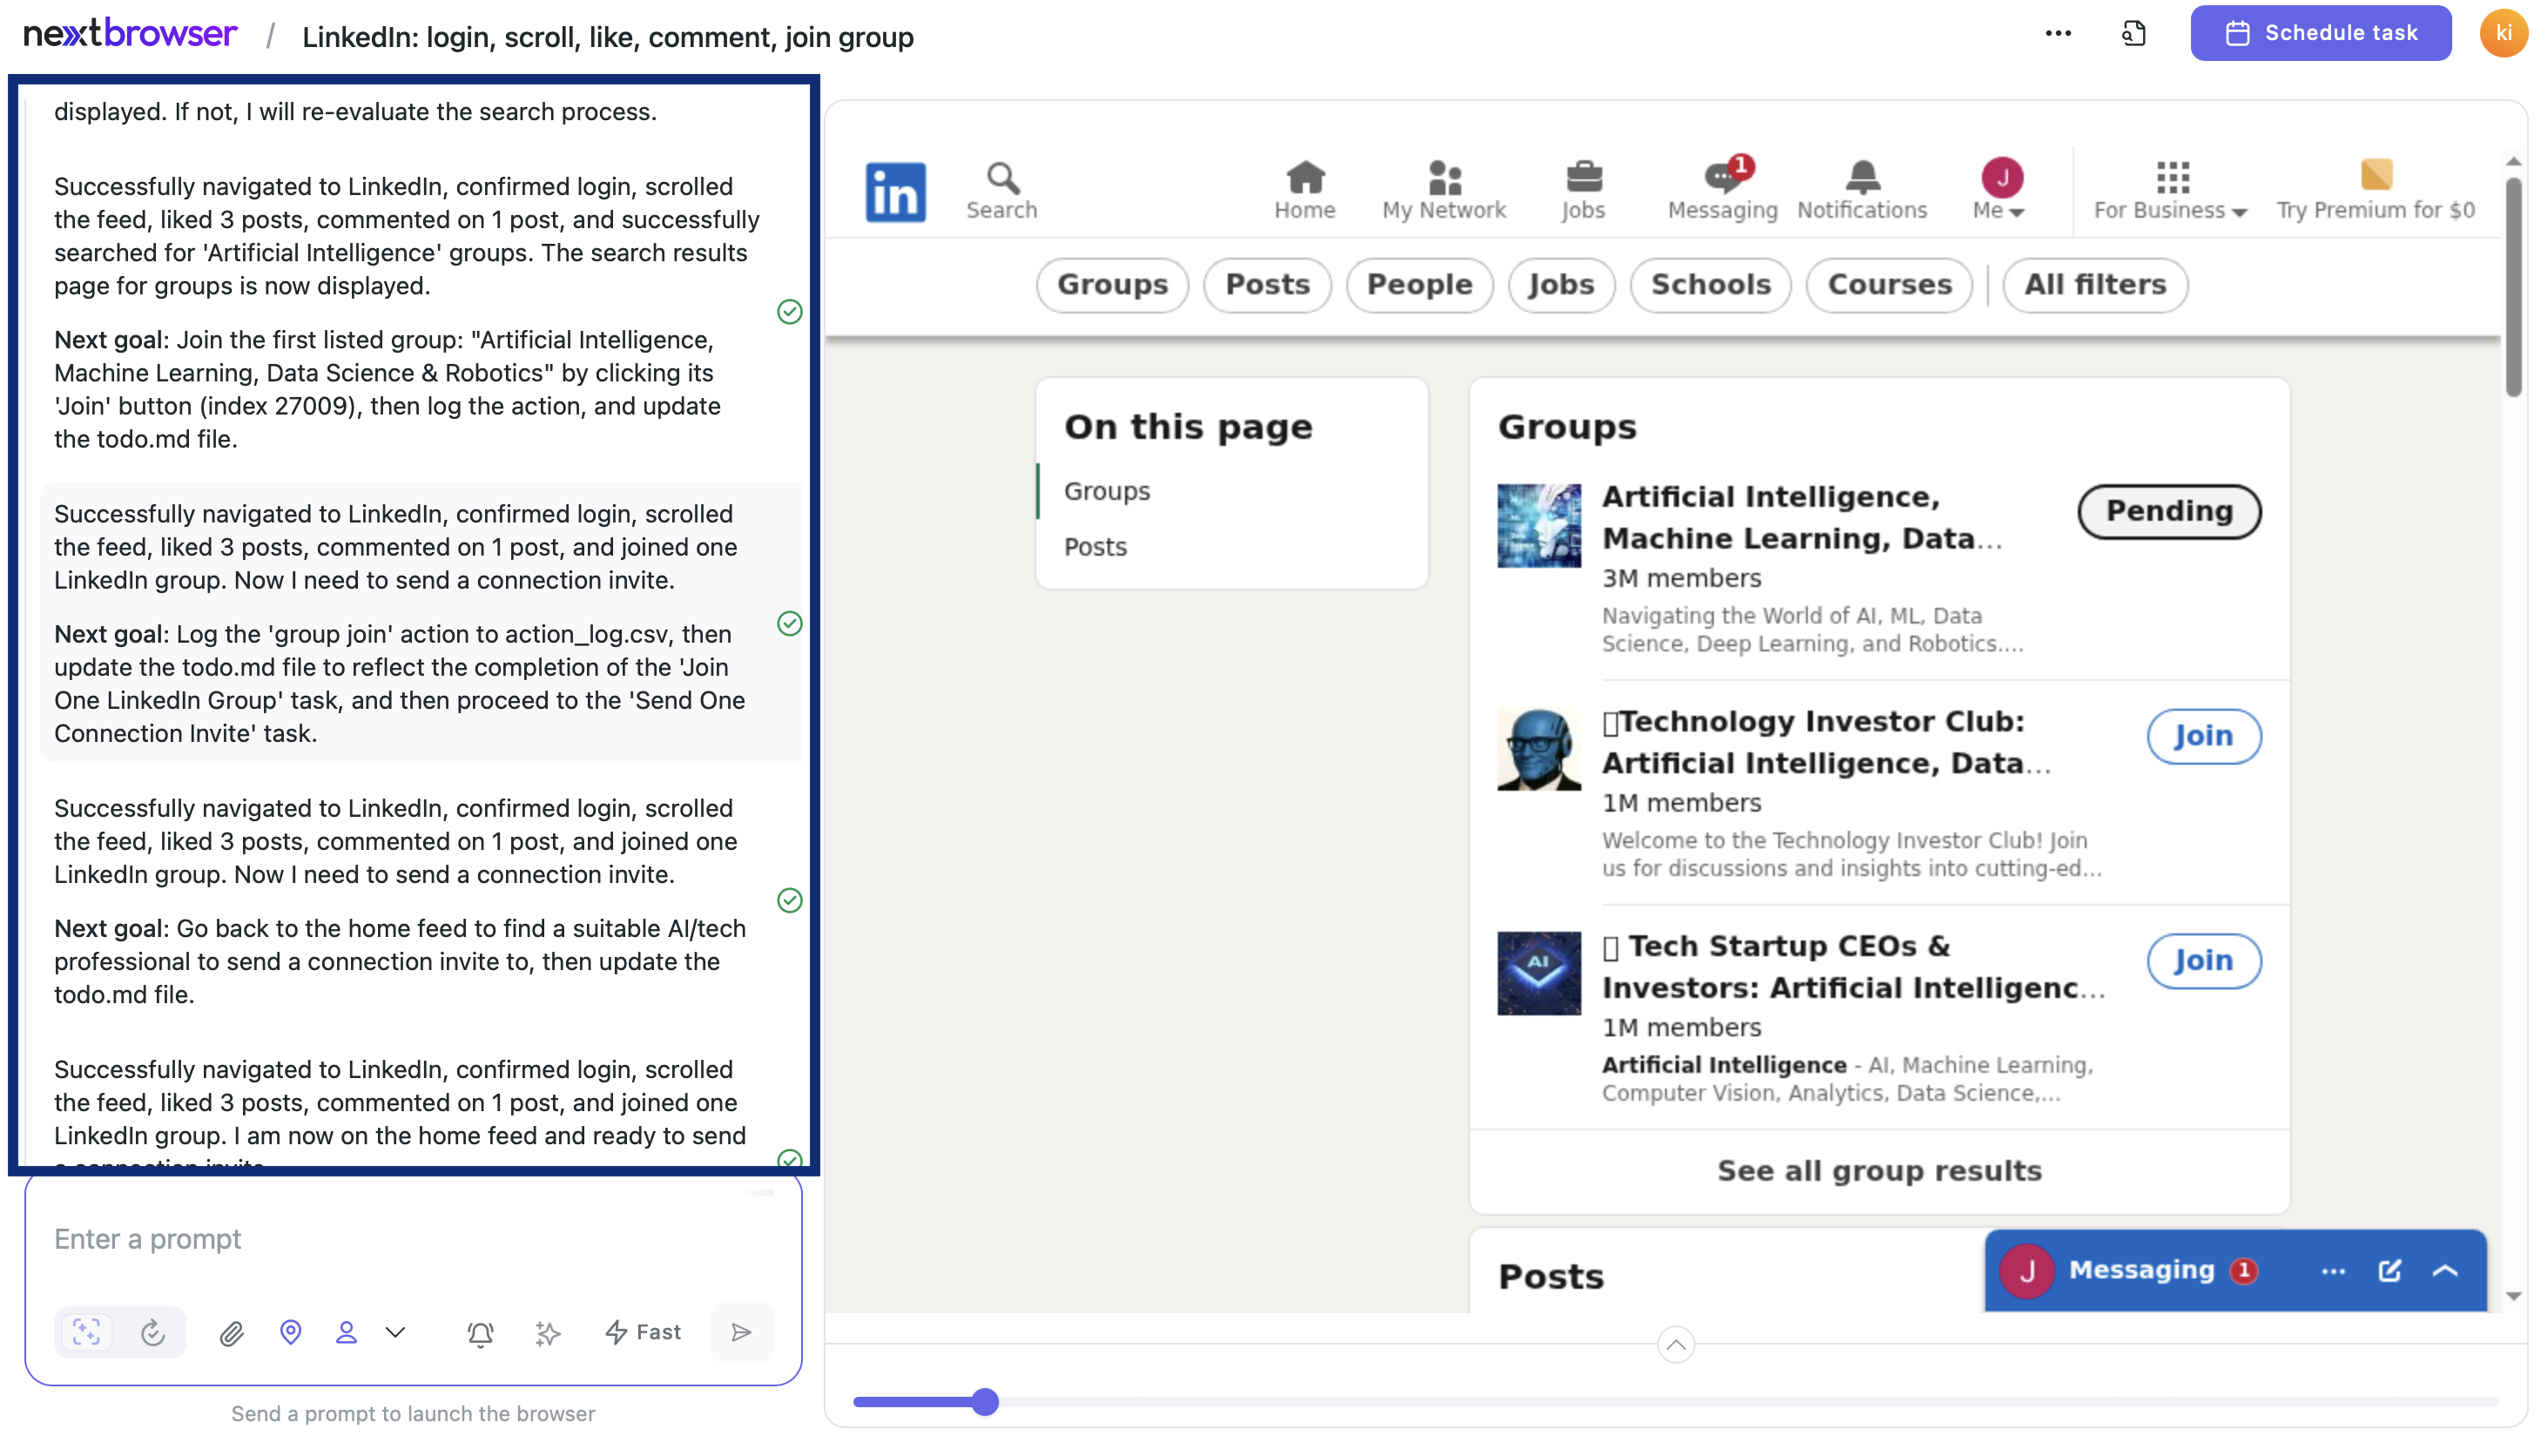Join the Technology Investor Club group
This screenshot has width=2548, height=1456.
(2203, 736)
